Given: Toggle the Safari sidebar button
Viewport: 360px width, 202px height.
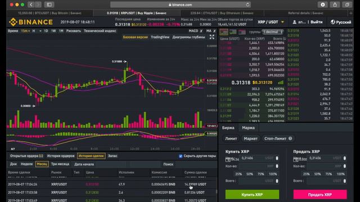Looking at the screenshot, I should [x=49, y=4].
